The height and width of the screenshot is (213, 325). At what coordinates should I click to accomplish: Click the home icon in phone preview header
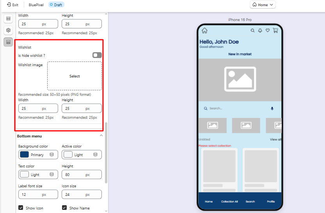coord(204,30)
